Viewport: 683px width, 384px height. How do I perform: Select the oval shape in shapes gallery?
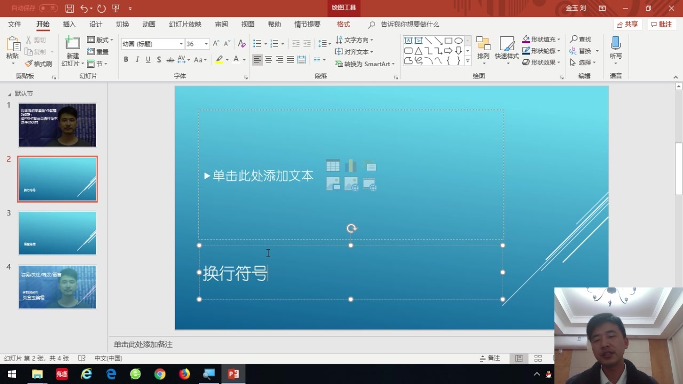point(458,41)
